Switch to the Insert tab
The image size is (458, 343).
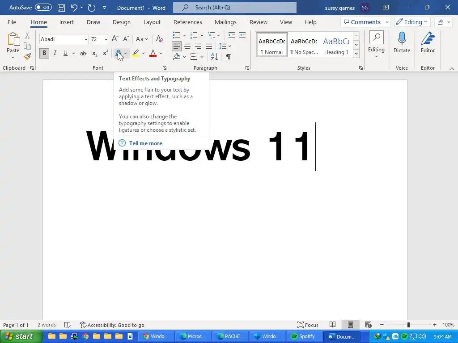67,22
